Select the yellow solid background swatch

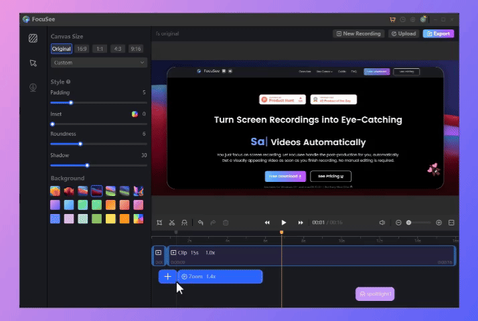pyautogui.click(x=110, y=219)
